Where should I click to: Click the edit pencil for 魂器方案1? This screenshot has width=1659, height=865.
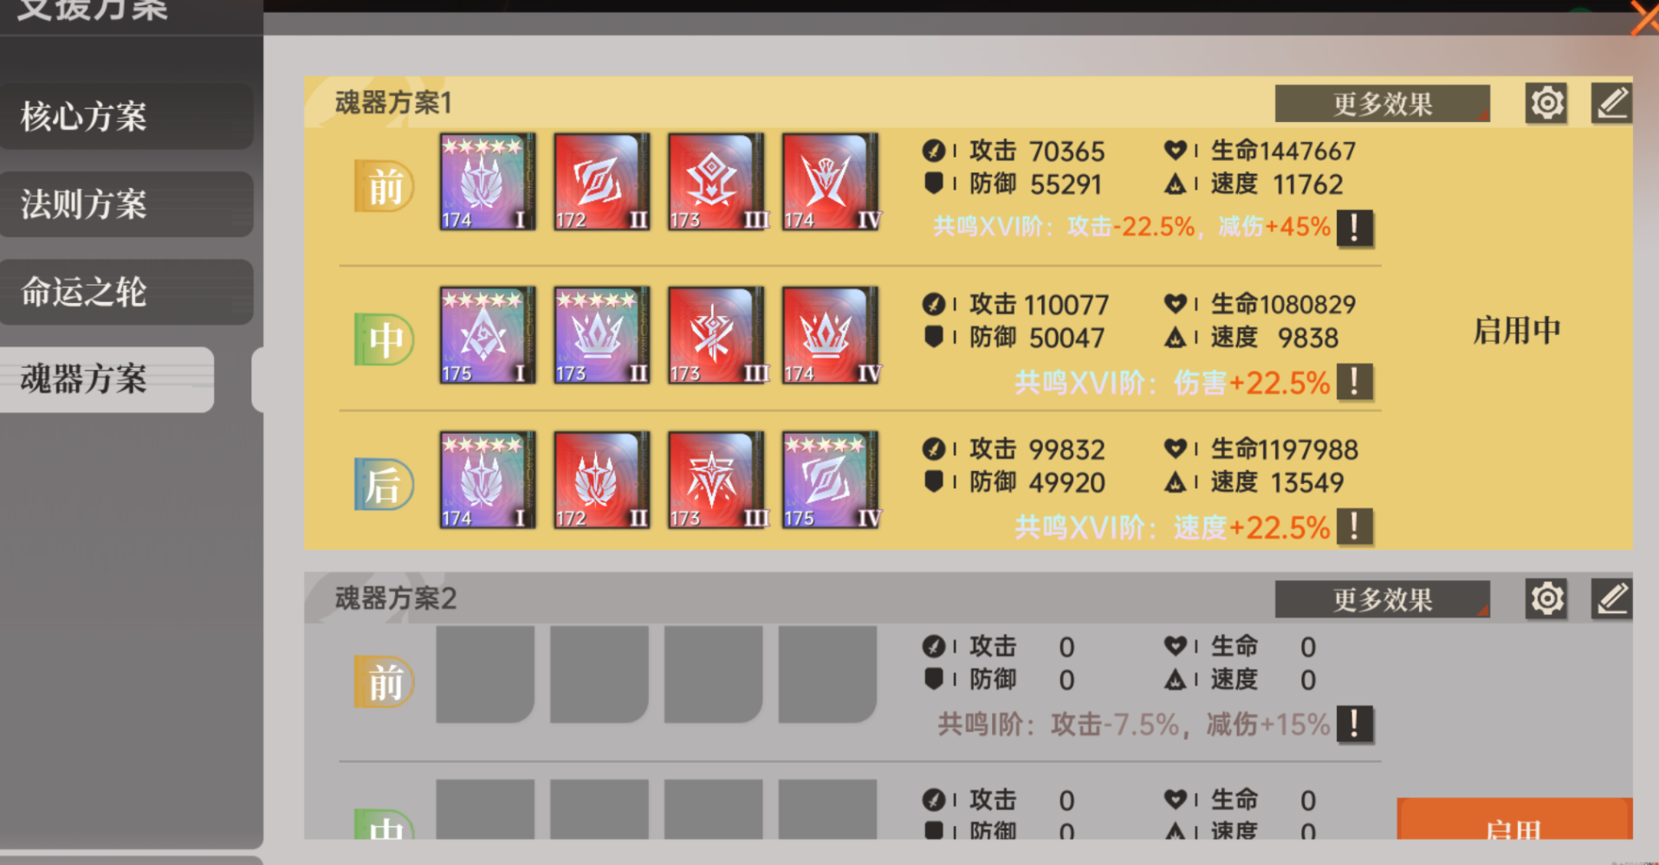pyautogui.click(x=1611, y=104)
